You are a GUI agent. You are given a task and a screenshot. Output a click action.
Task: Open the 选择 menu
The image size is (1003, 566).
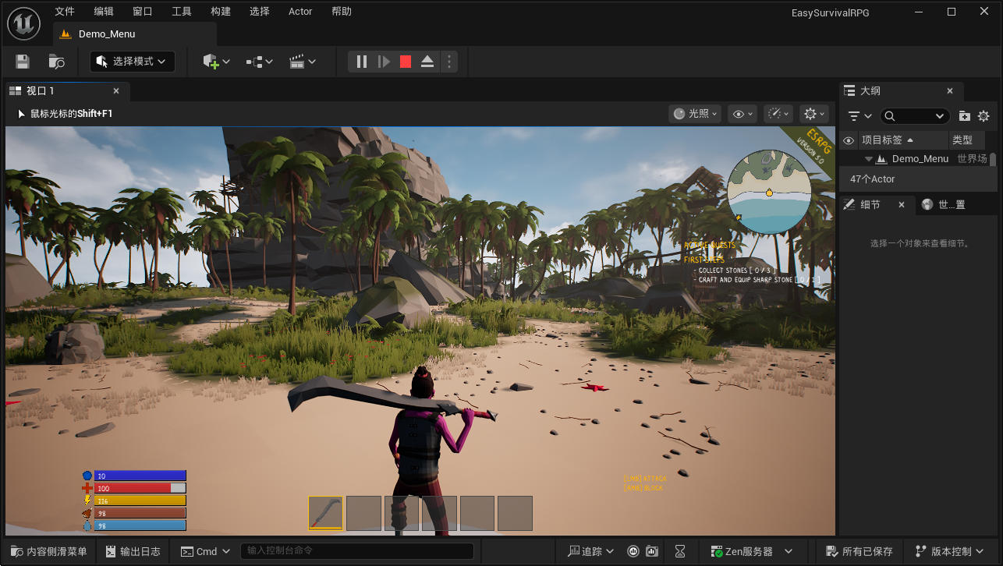coord(260,12)
